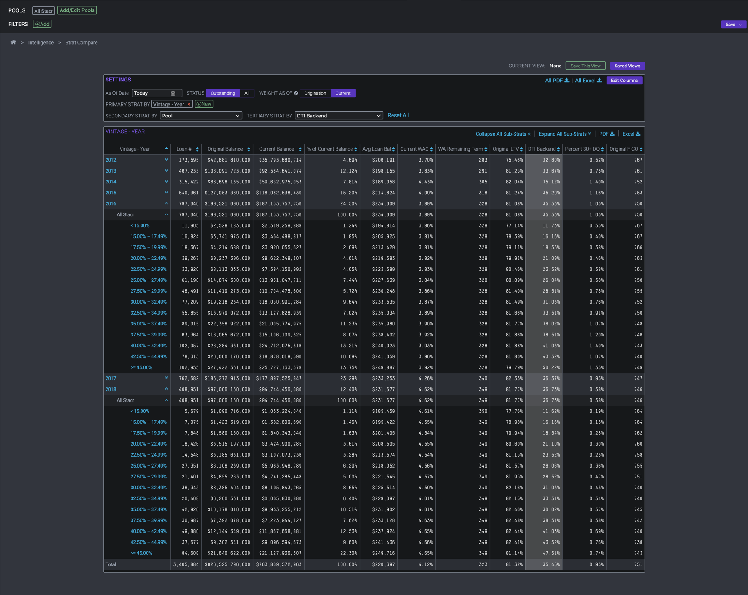The height and width of the screenshot is (595, 748).
Task: Expand the 2017 vintage row
Action: pyautogui.click(x=166, y=378)
